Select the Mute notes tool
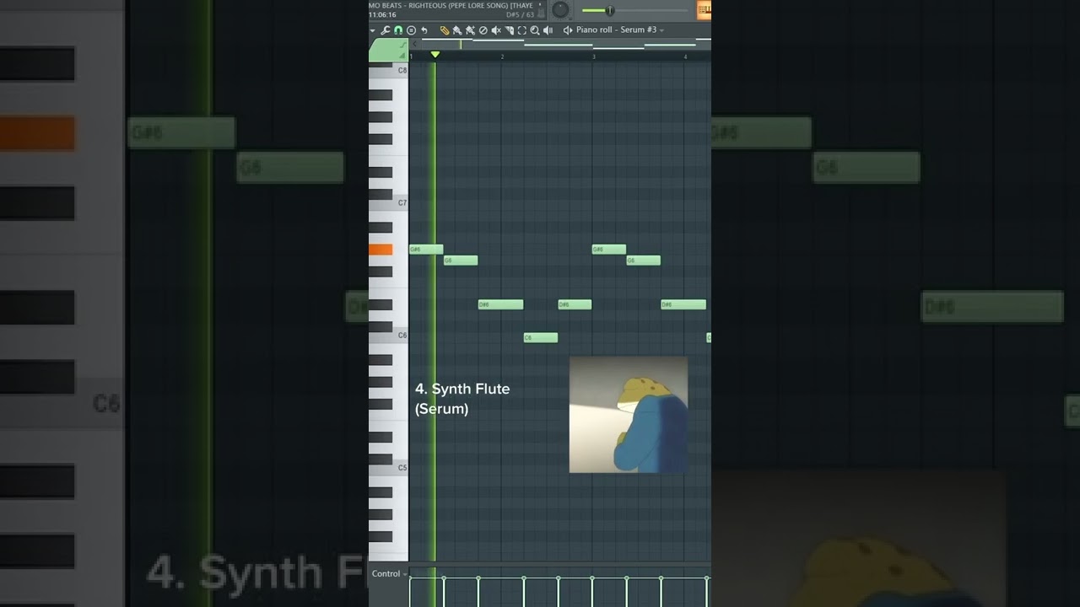The width and height of the screenshot is (1080, 607). [496, 30]
